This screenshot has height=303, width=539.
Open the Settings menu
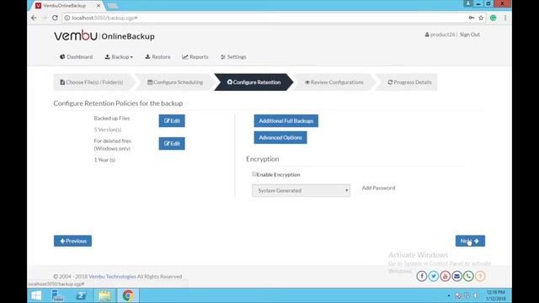click(x=233, y=57)
